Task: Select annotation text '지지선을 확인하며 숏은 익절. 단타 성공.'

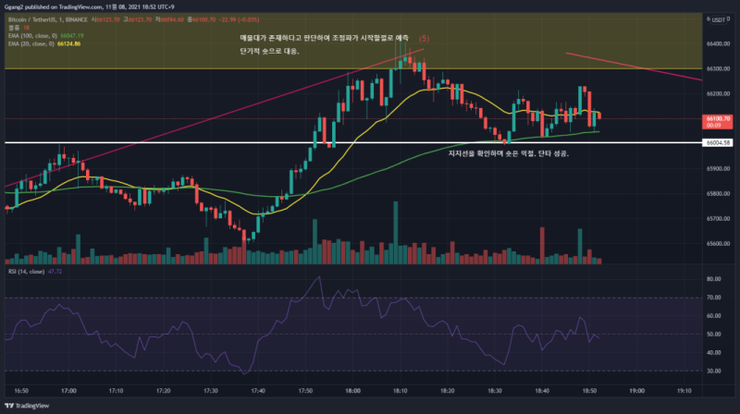Action: click(x=508, y=153)
